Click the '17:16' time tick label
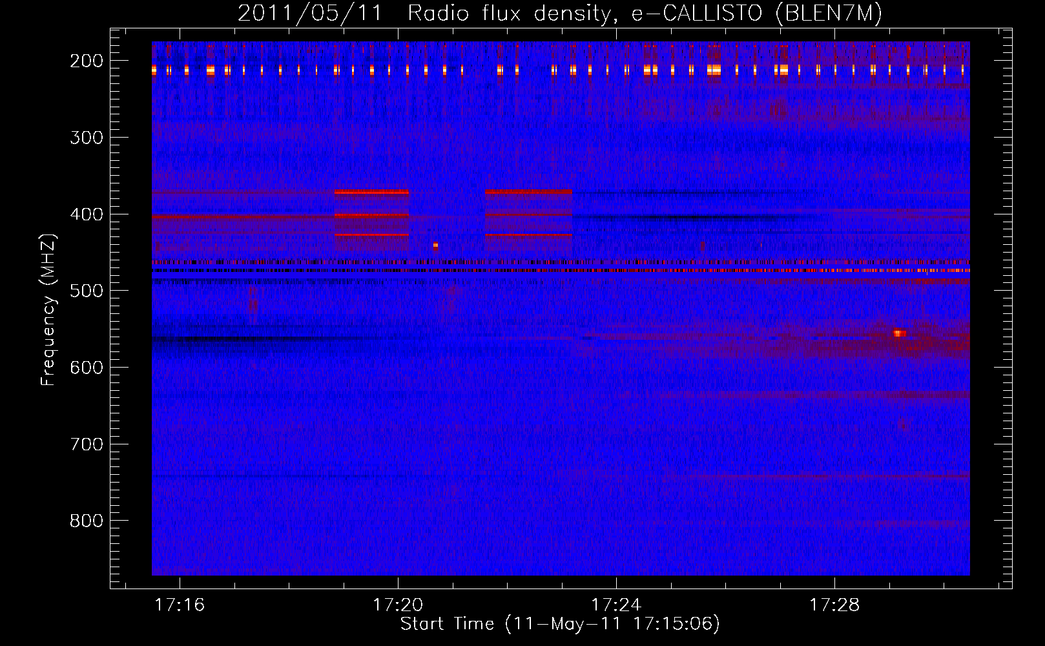The height and width of the screenshot is (646, 1045). pyautogui.click(x=180, y=605)
